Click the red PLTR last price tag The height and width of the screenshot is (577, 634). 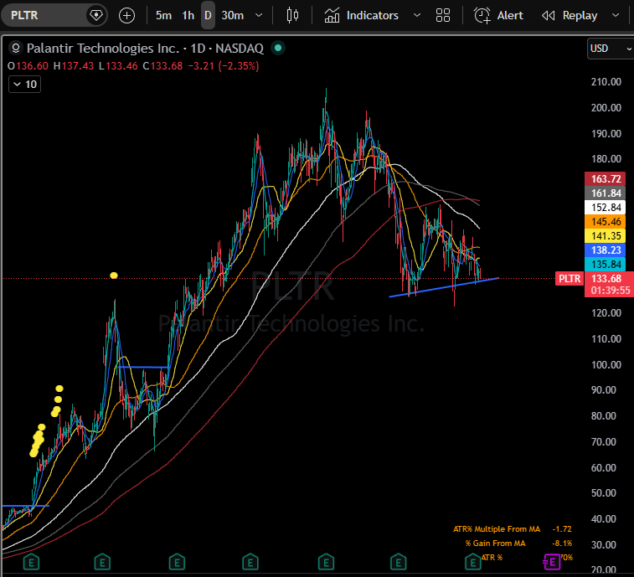570,279
